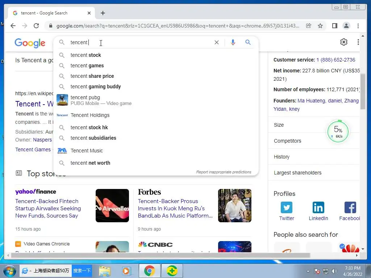
Task: Click the site security lock icon
Action: pos(50,26)
